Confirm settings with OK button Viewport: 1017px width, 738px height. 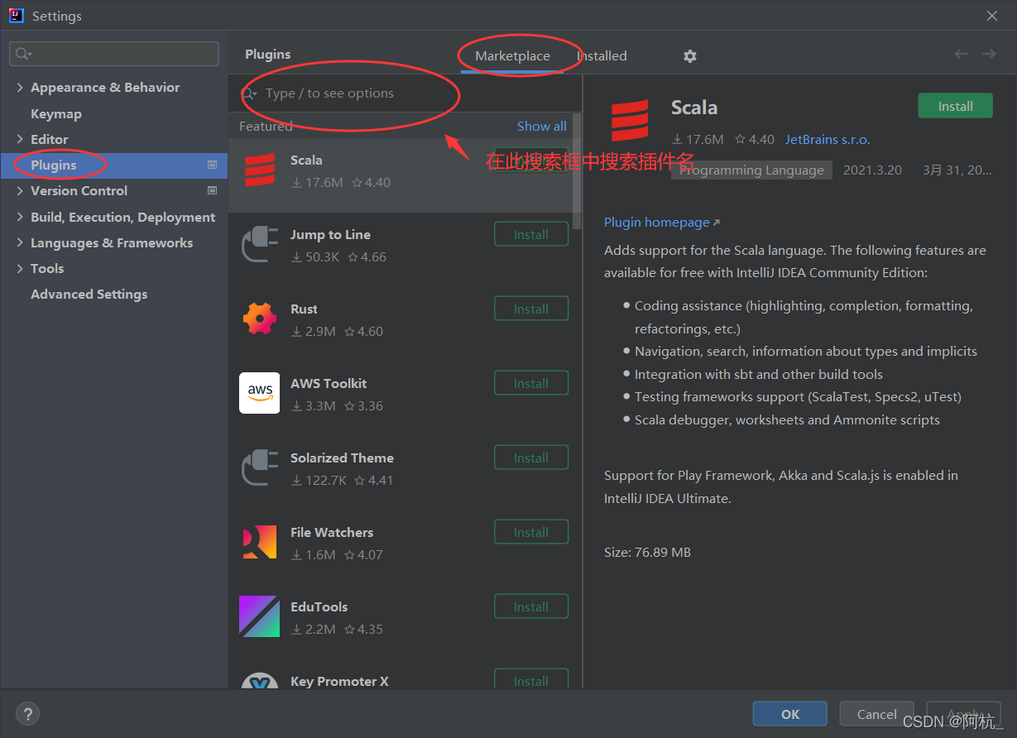click(x=790, y=714)
